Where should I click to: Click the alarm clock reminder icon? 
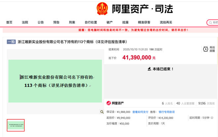click(x=206, y=49)
